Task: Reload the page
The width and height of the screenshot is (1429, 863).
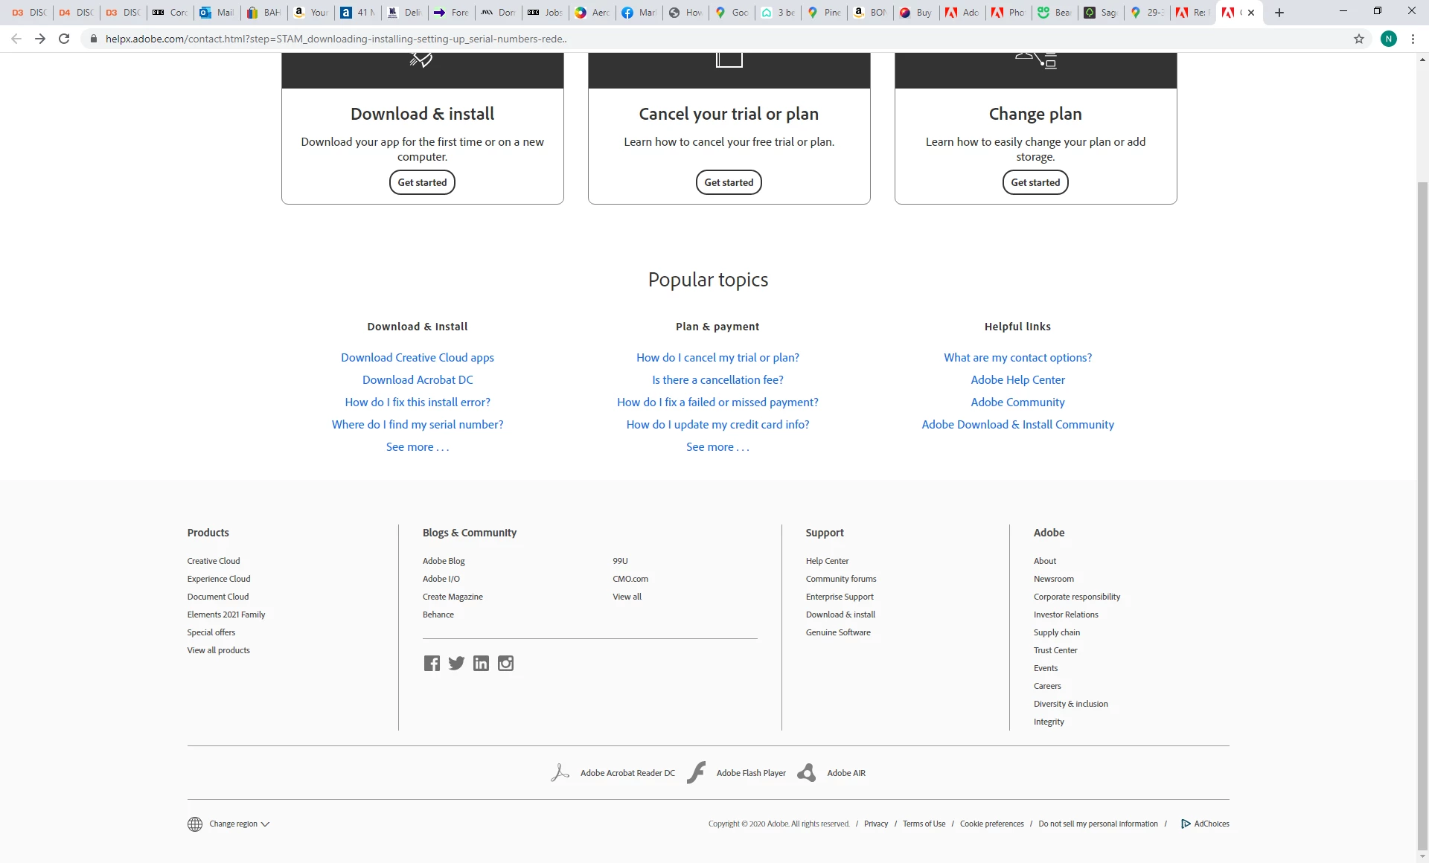Action: 64,39
